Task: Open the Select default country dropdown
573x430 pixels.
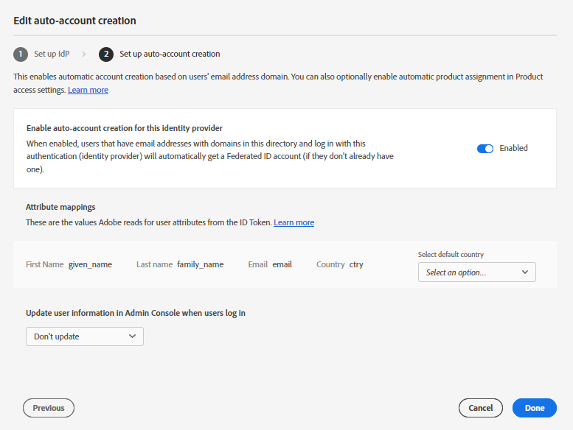Action: point(476,272)
